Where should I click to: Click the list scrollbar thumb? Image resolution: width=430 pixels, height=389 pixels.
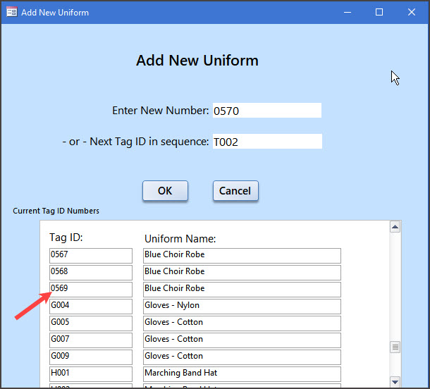coord(395,347)
